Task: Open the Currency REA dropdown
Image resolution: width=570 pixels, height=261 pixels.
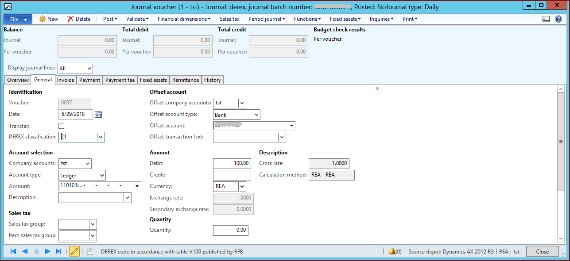Action: pyautogui.click(x=242, y=186)
